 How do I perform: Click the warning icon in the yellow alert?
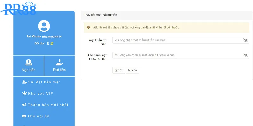pyautogui.click(x=88, y=28)
